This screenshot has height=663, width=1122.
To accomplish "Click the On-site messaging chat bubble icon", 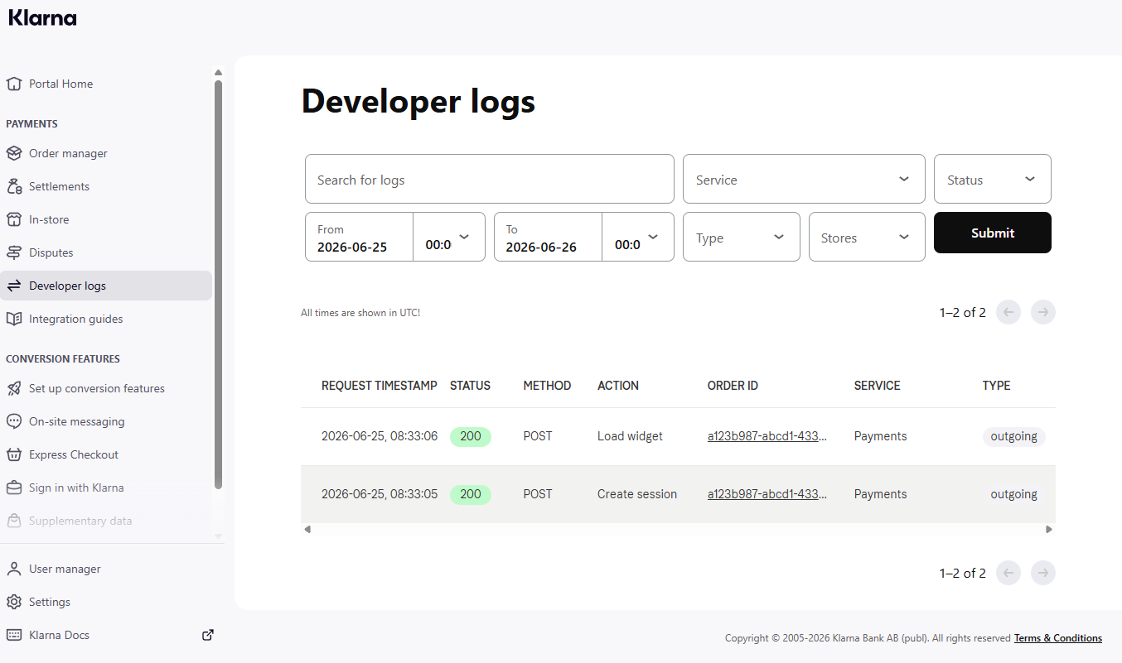I will (13, 421).
